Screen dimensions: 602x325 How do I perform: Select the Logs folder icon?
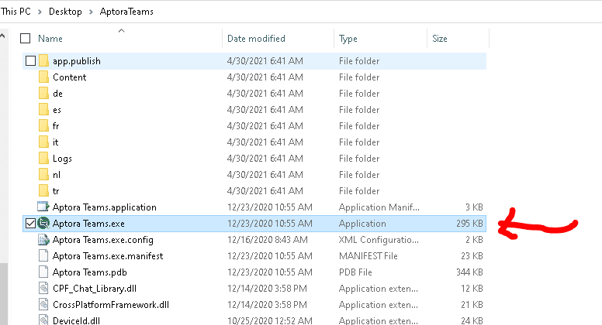pos(43,159)
